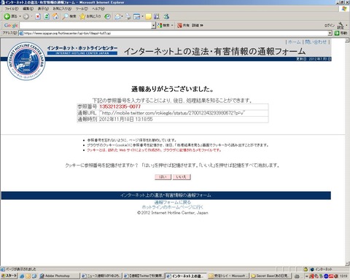Open the お気に入り menu in menu bar
Screen dimensions: 350x280
(x=62, y=9)
